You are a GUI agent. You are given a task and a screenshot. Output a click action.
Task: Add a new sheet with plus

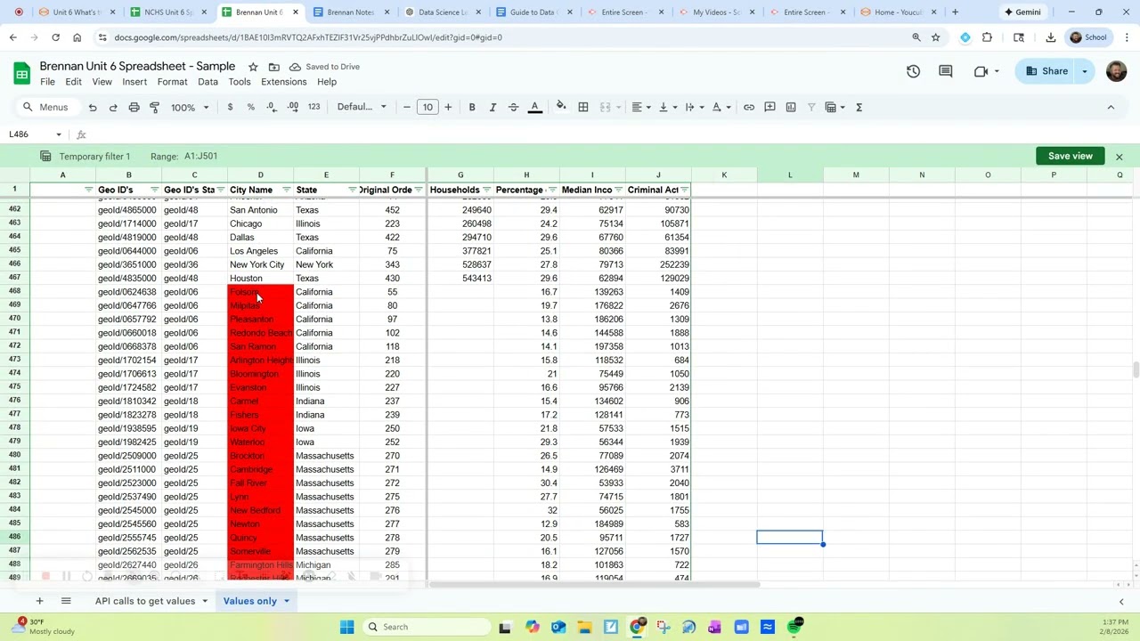pyautogui.click(x=39, y=601)
